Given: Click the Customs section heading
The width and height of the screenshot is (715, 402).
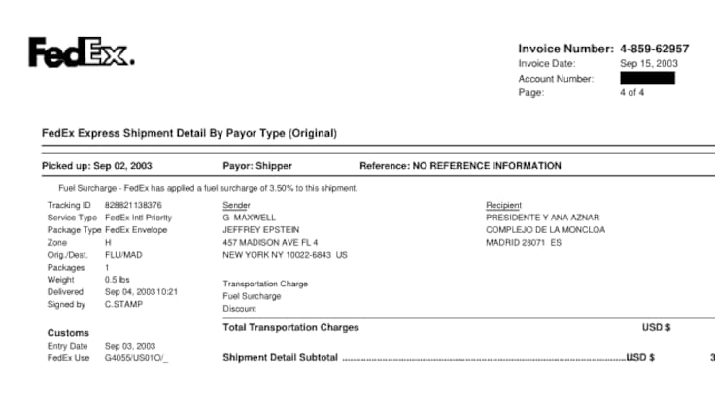Looking at the screenshot, I should (68, 333).
